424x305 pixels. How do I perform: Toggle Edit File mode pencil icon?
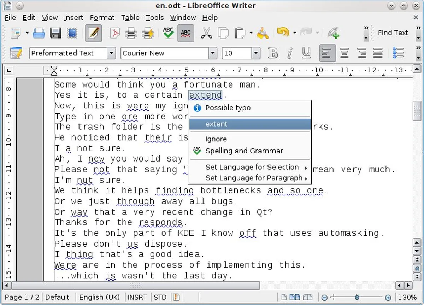click(94, 33)
